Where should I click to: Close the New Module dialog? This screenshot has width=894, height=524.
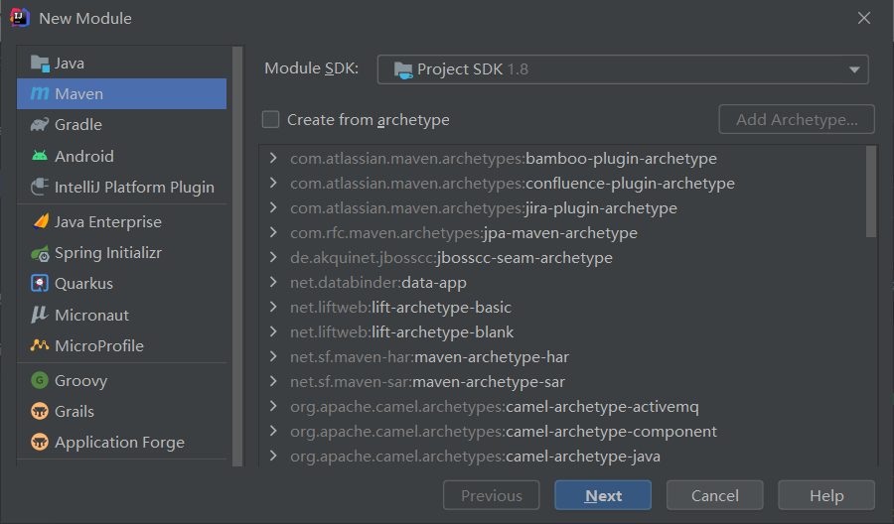864,18
